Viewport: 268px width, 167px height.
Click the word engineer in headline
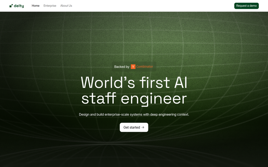(154, 99)
